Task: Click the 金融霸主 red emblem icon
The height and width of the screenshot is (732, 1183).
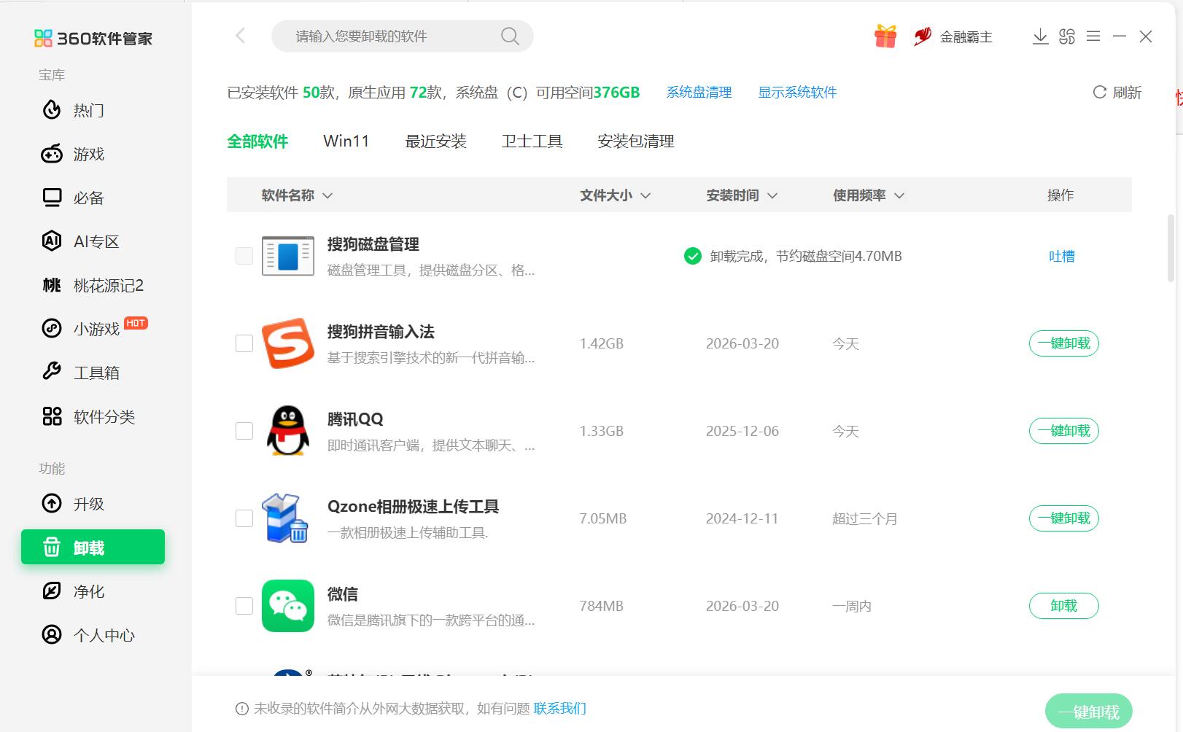Action: tap(923, 36)
